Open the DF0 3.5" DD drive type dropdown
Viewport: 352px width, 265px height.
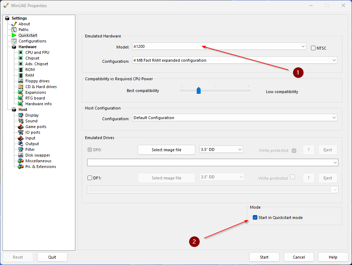point(221,149)
